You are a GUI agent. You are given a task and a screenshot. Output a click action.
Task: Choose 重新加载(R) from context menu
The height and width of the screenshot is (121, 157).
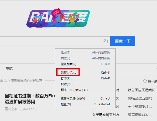click(85, 64)
